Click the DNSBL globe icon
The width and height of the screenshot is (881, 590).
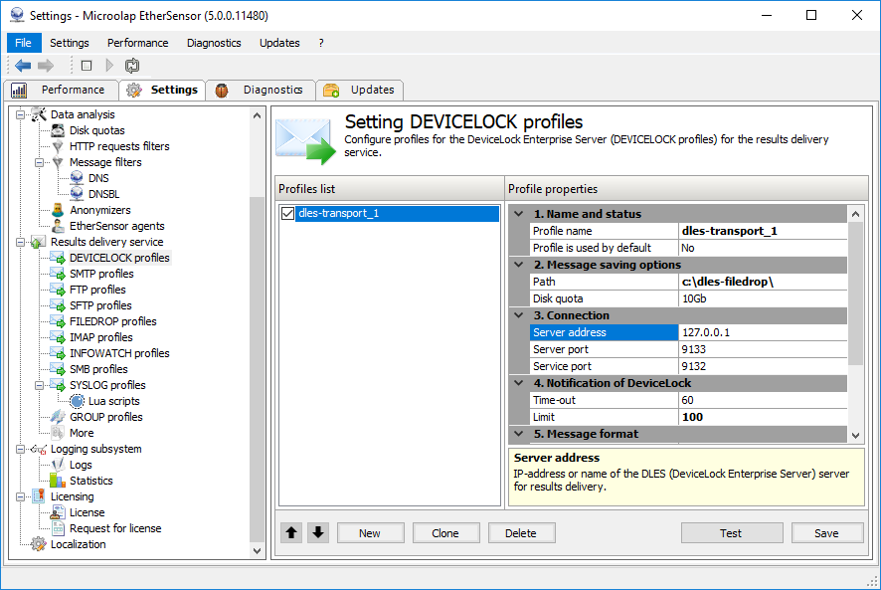(x=77, y=194)
